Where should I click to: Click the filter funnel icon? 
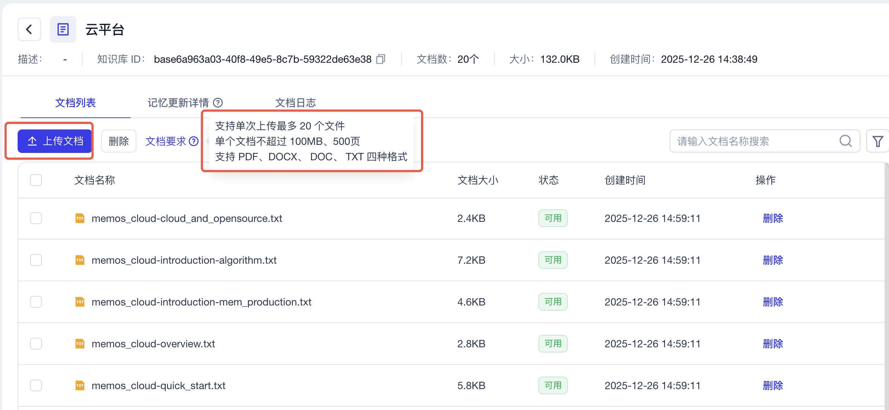(877, 141)
